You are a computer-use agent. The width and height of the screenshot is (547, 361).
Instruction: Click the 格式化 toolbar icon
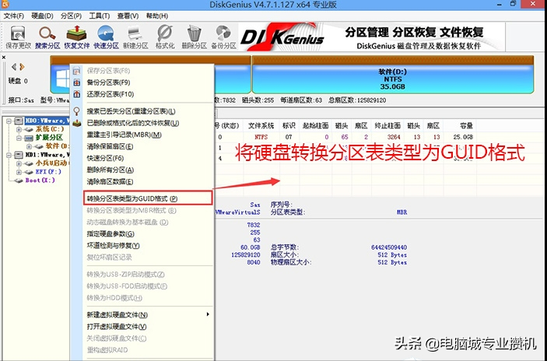coord(165,37)
